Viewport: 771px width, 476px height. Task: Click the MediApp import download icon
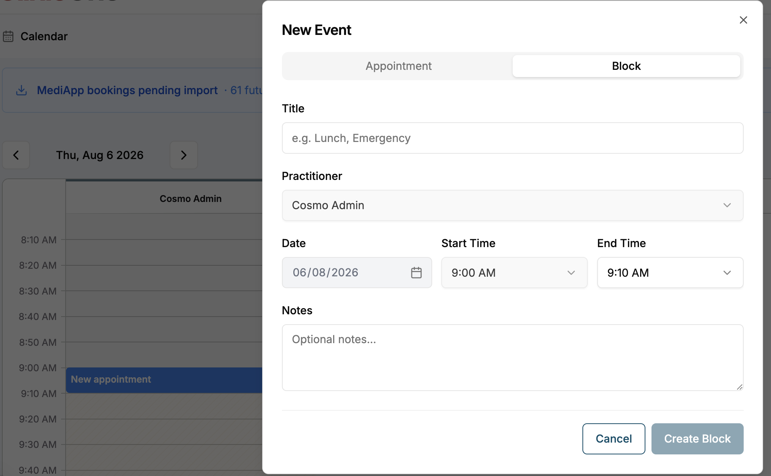[x=22, y=90]
